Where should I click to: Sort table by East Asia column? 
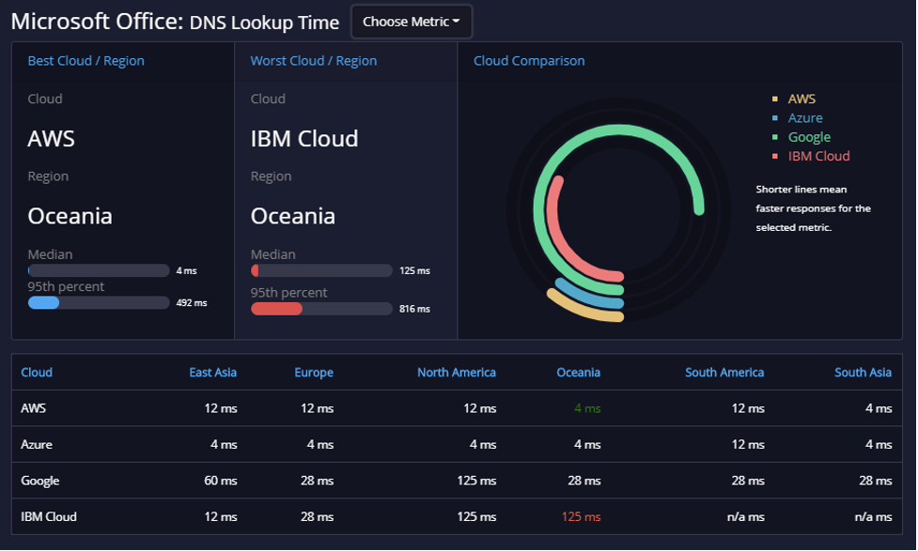point(212,373)
